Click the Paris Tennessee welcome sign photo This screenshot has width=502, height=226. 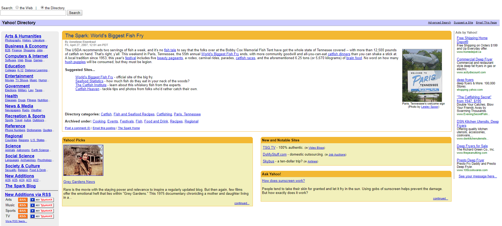point(422,75)
